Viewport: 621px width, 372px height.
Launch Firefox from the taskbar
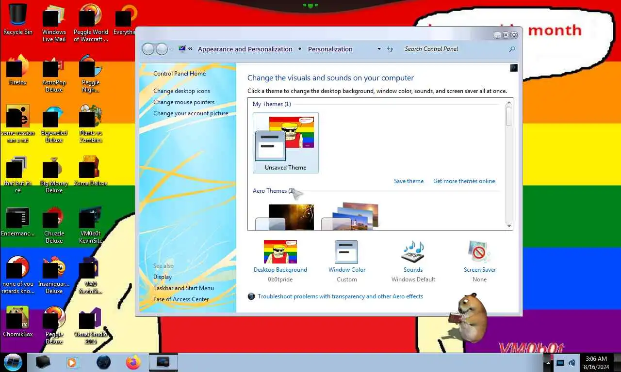pyautogui.click(x=133, y=362)
